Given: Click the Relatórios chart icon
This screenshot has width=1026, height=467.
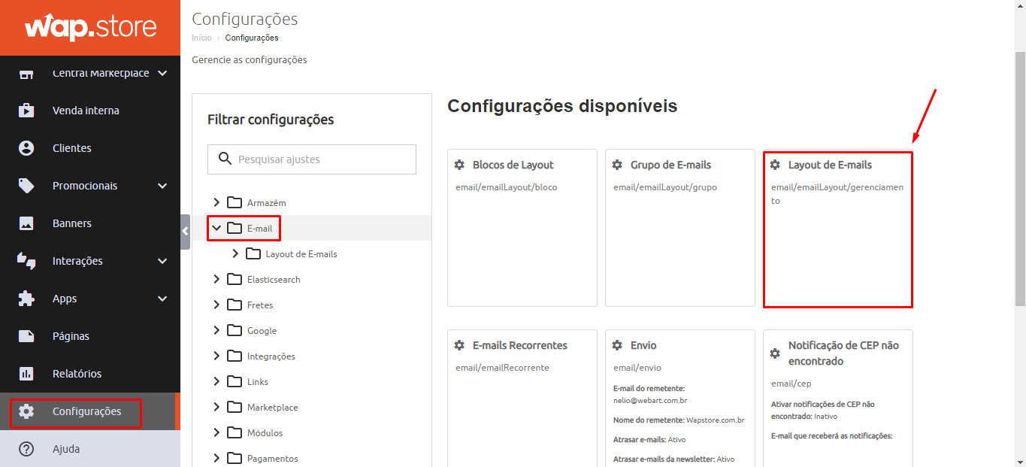Looking at the screenshot, I should [26, 374].
